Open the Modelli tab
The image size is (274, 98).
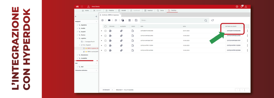coord(122,10)
